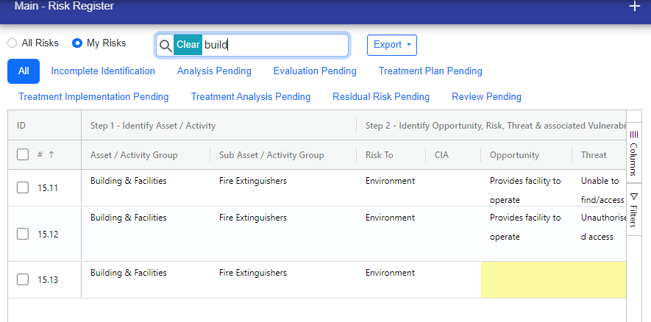Tick the checkbox for risk 15.11

point(23,188)
